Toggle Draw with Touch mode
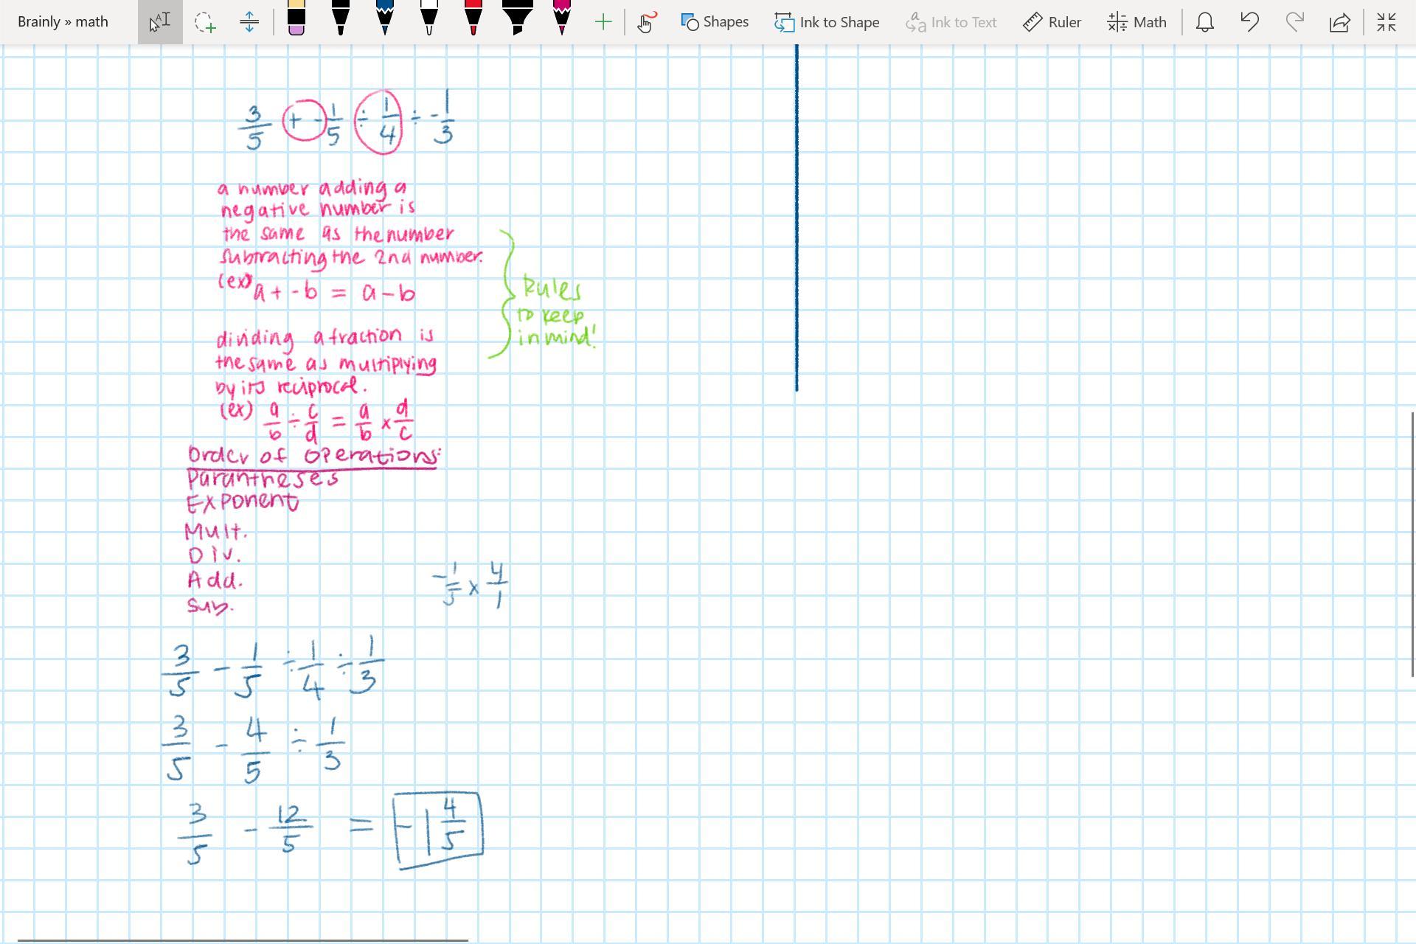 (646, 22)
